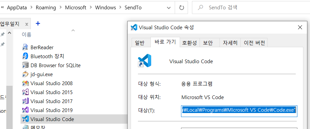
Task: Click SendTo in the breadcrumb path
Action: [133, 8]
